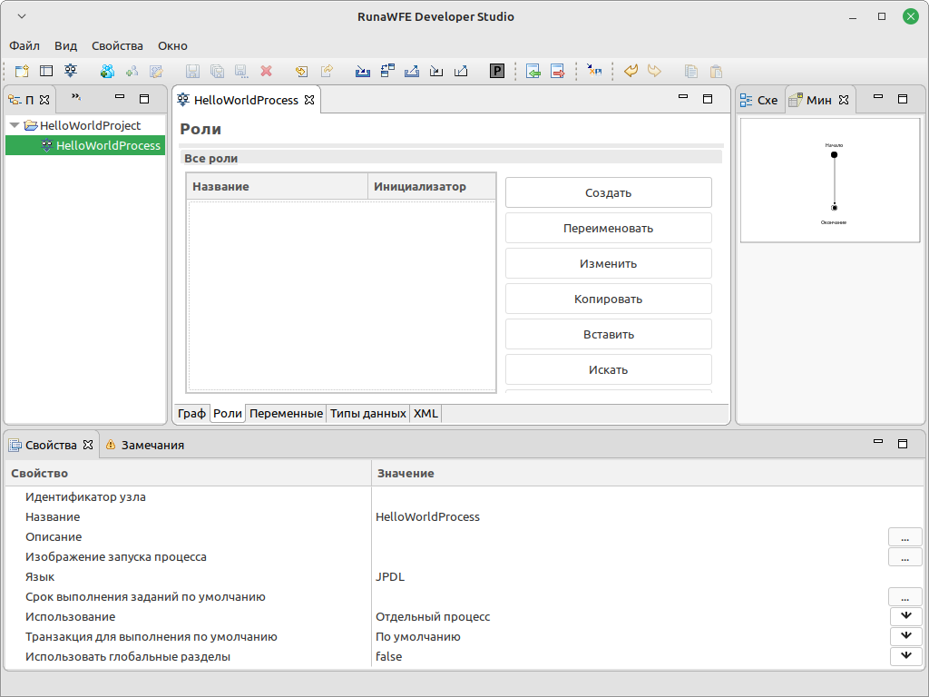Click ellipsis button for Срок выполнения заданий
The image size is (929, 697).
tap(905, 597)
